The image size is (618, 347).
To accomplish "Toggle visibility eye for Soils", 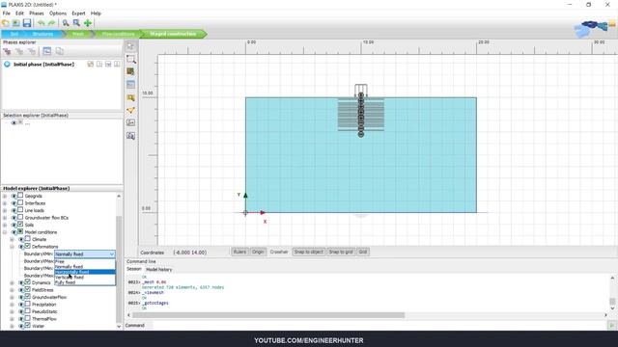I will [x=14, y=225].
